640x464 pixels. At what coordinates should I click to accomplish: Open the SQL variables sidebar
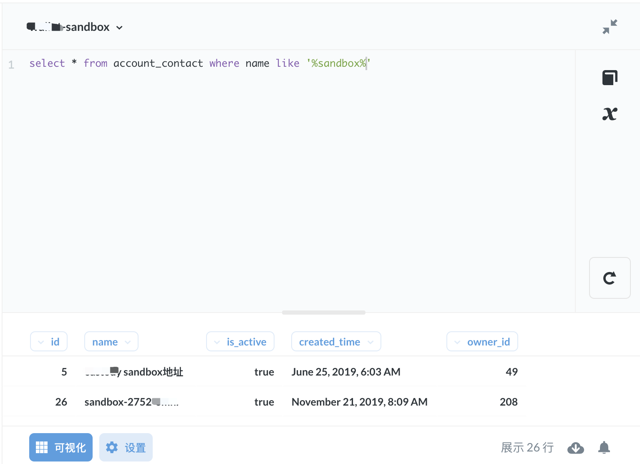point(610,113)
